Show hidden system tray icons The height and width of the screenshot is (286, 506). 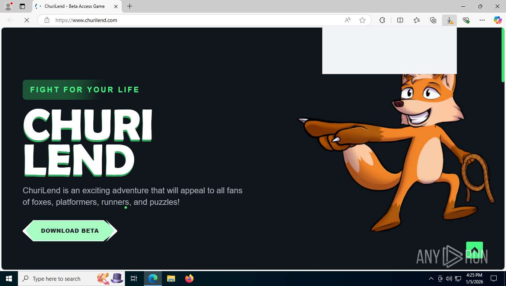point(431,279)
